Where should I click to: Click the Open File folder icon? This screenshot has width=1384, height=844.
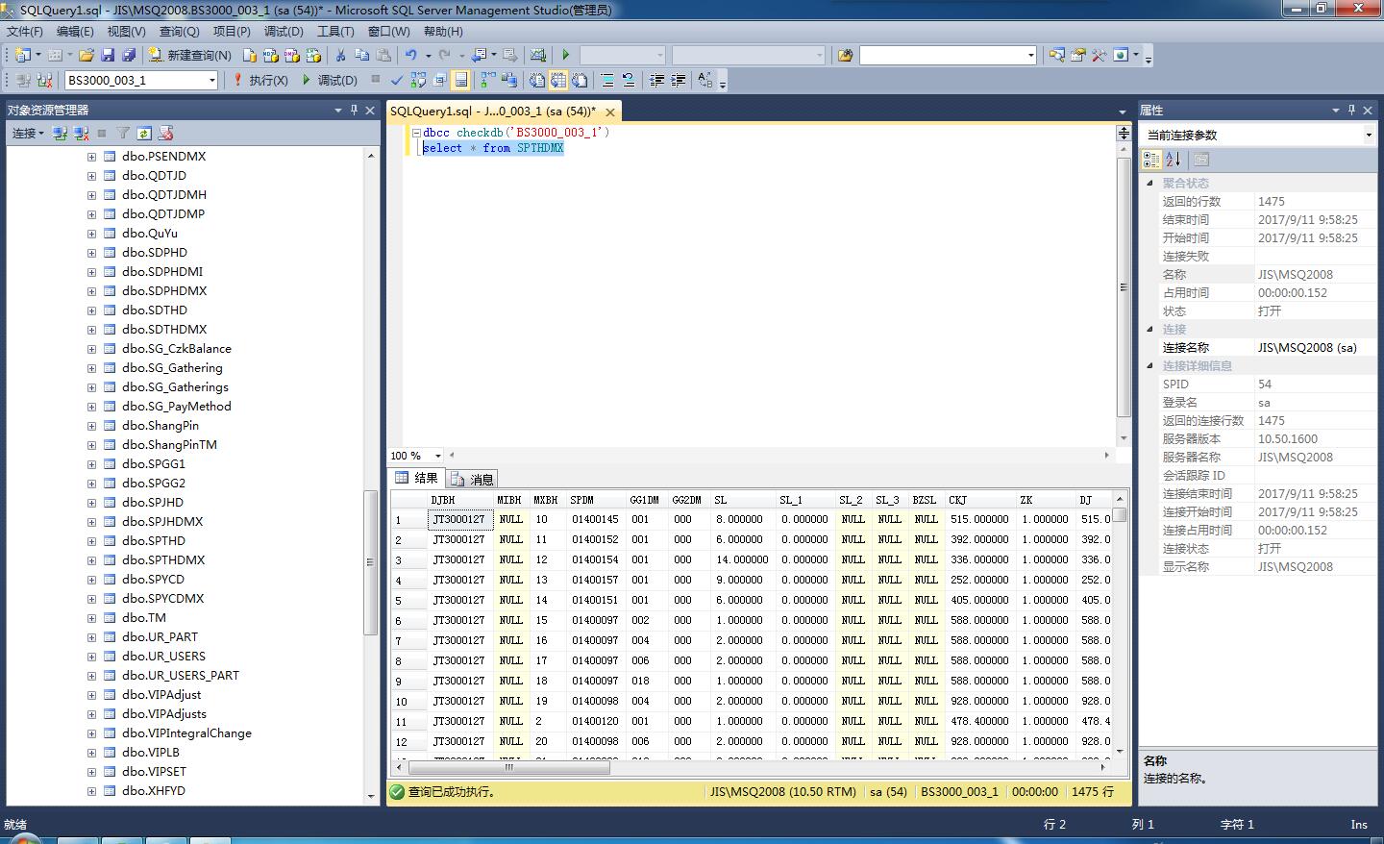(86, 55)
